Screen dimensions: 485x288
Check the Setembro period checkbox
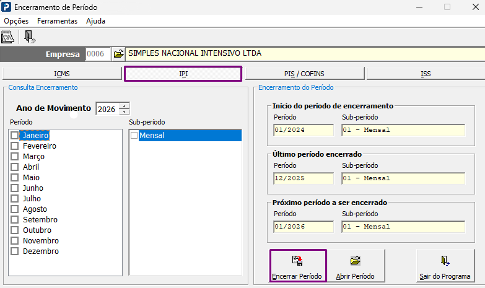click(14, 219)
